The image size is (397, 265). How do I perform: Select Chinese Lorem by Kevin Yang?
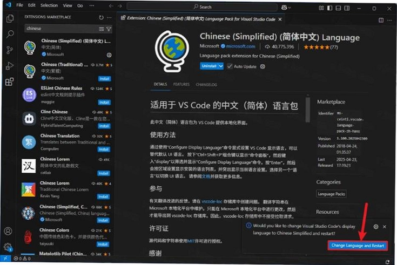click(66, 189)
